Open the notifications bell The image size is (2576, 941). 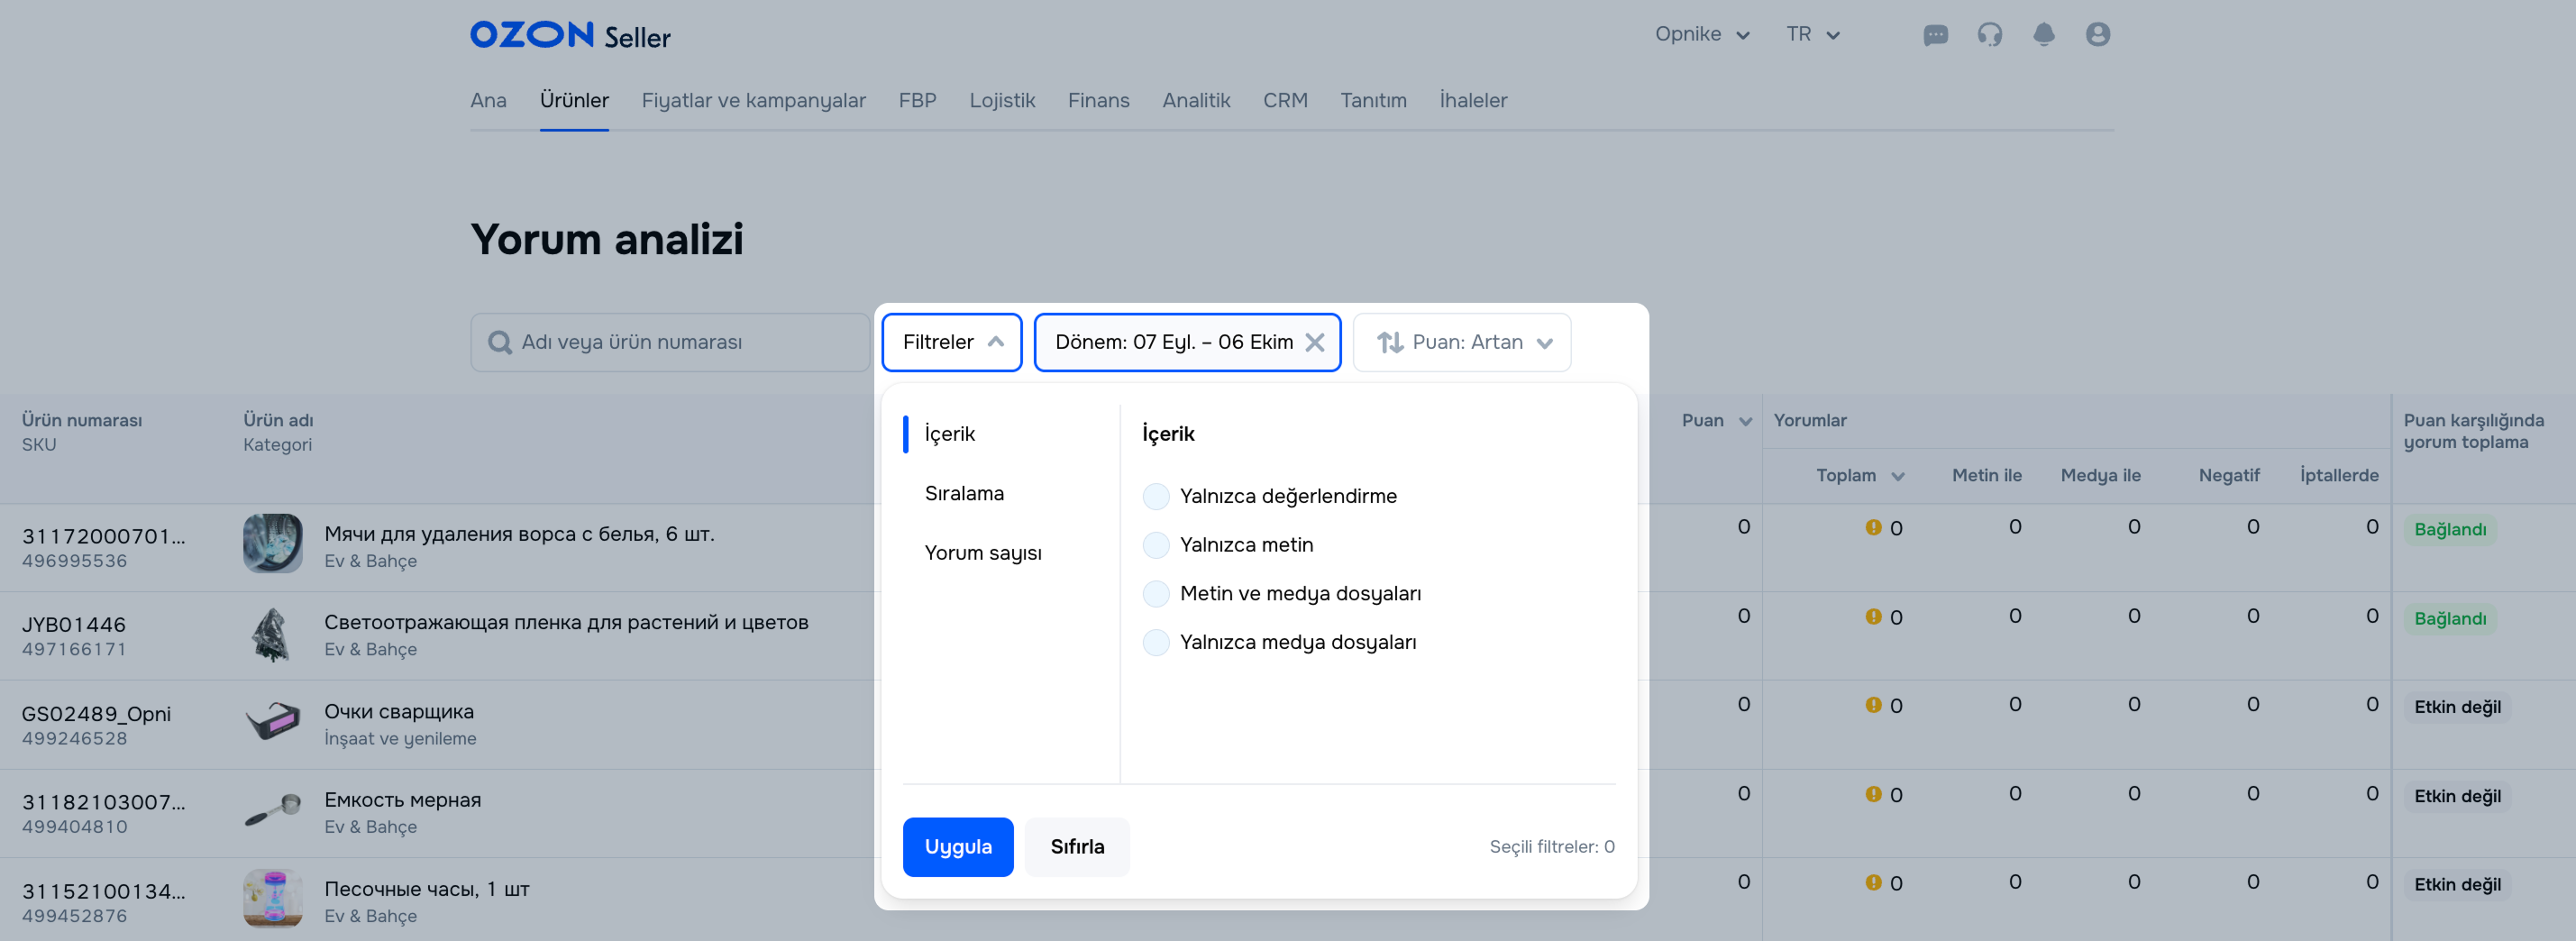2043,35
